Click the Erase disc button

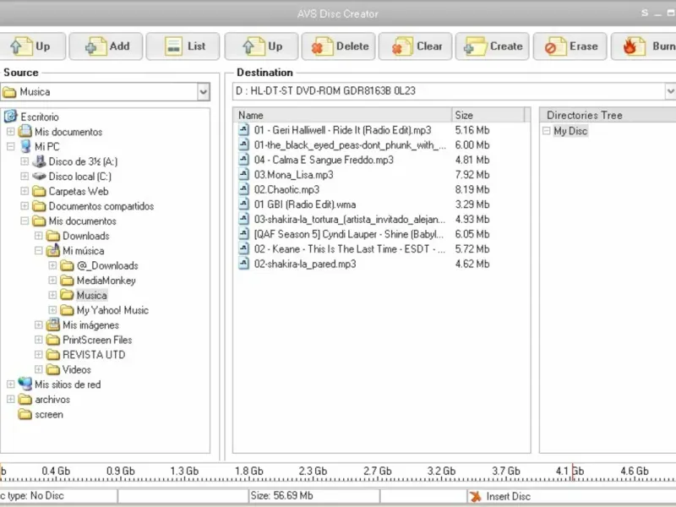pyautogui.click(x=570, y=46)
